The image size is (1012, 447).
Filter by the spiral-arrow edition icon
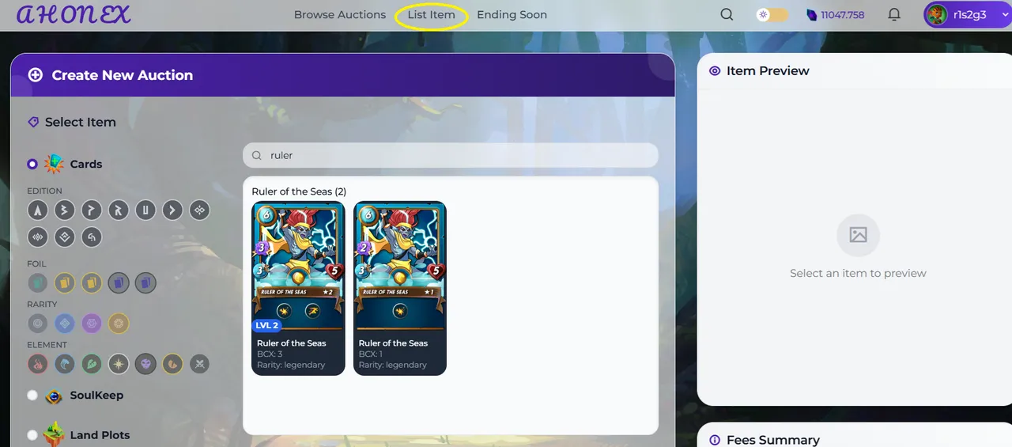point(92,237)
